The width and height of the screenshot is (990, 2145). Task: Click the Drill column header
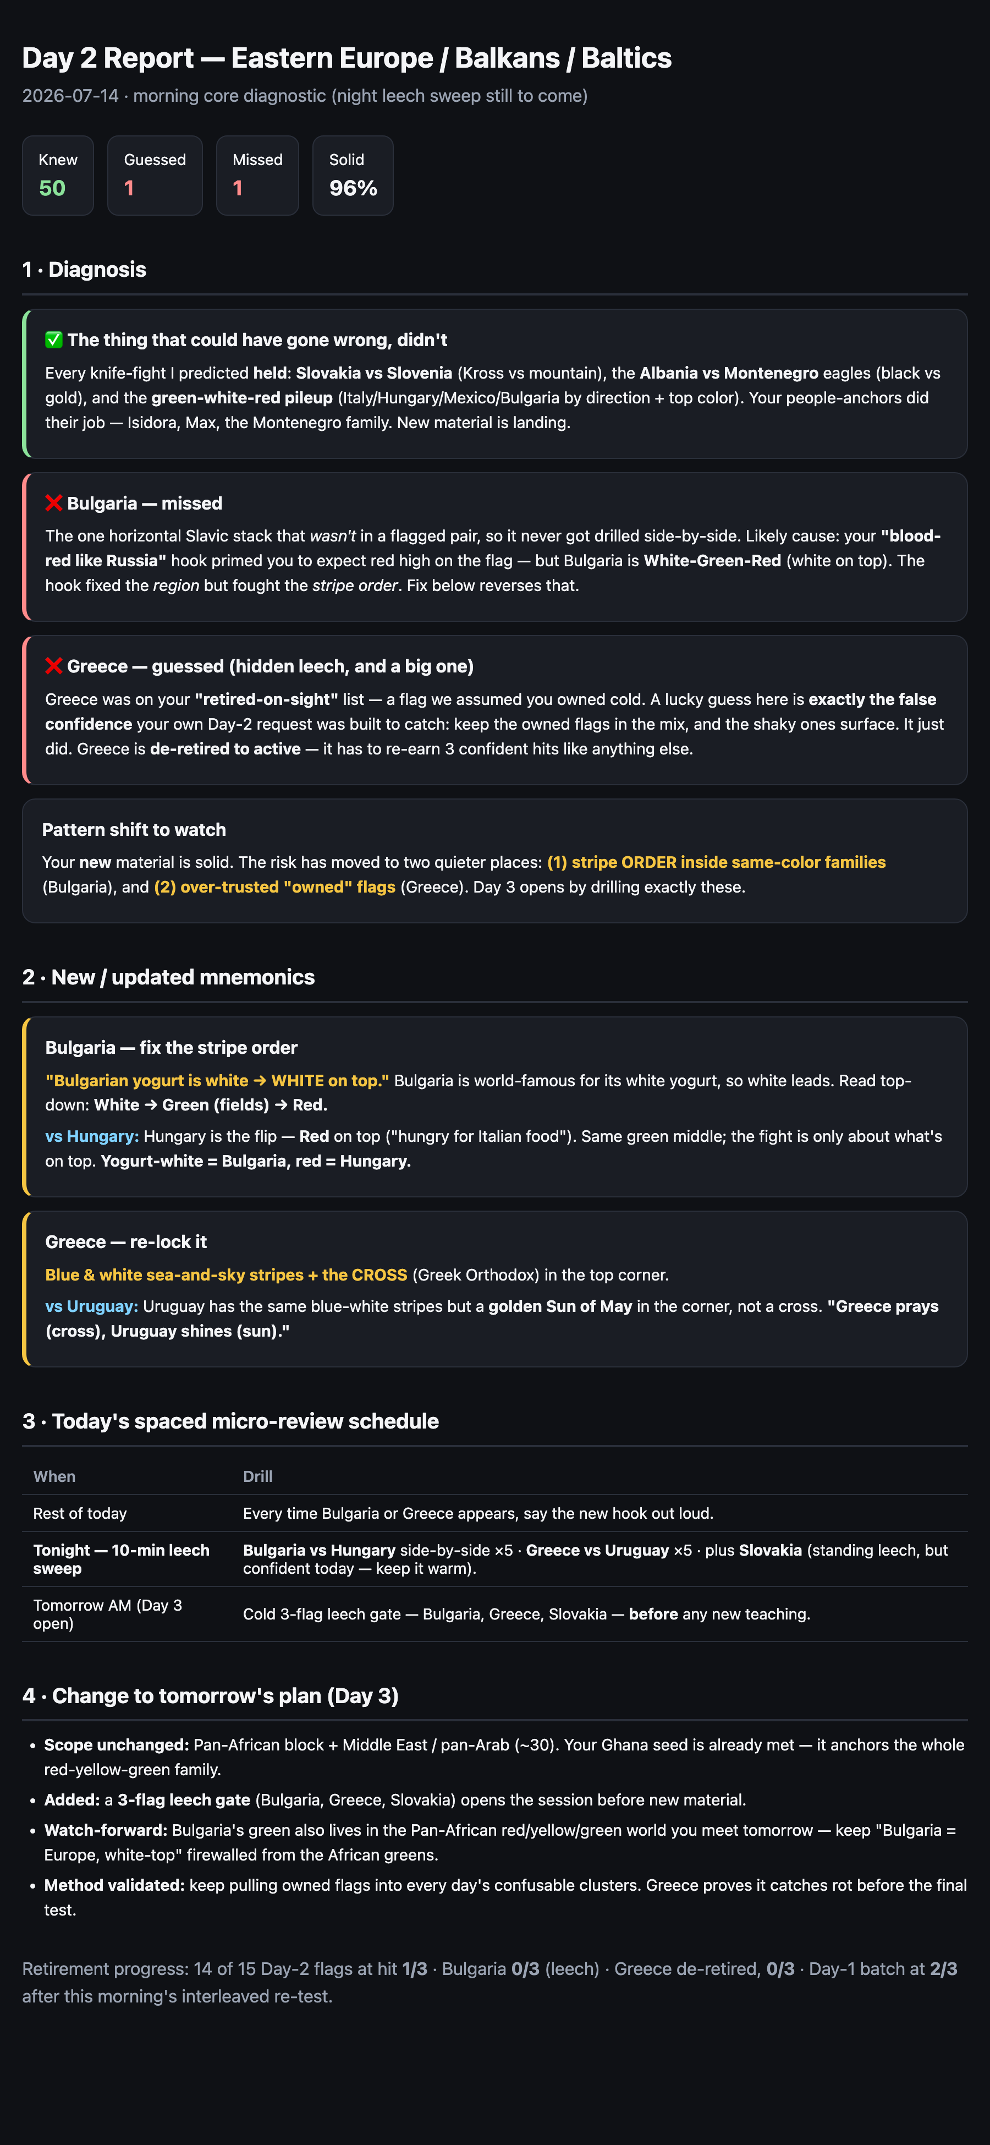point(258,1476)
